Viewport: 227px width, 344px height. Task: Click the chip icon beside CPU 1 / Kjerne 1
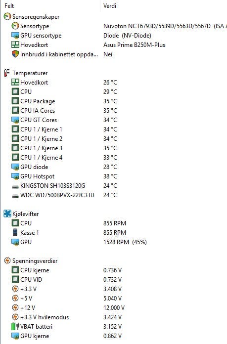(15, 129)
